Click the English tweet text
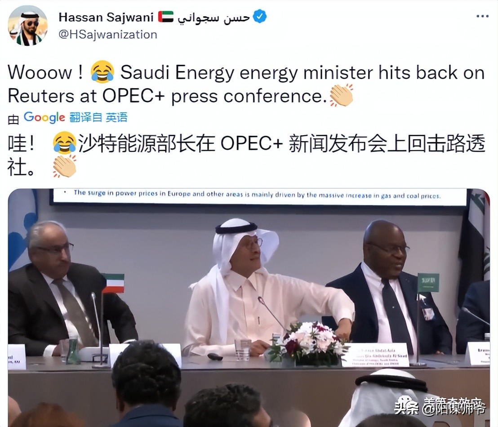 pos(246,84)
